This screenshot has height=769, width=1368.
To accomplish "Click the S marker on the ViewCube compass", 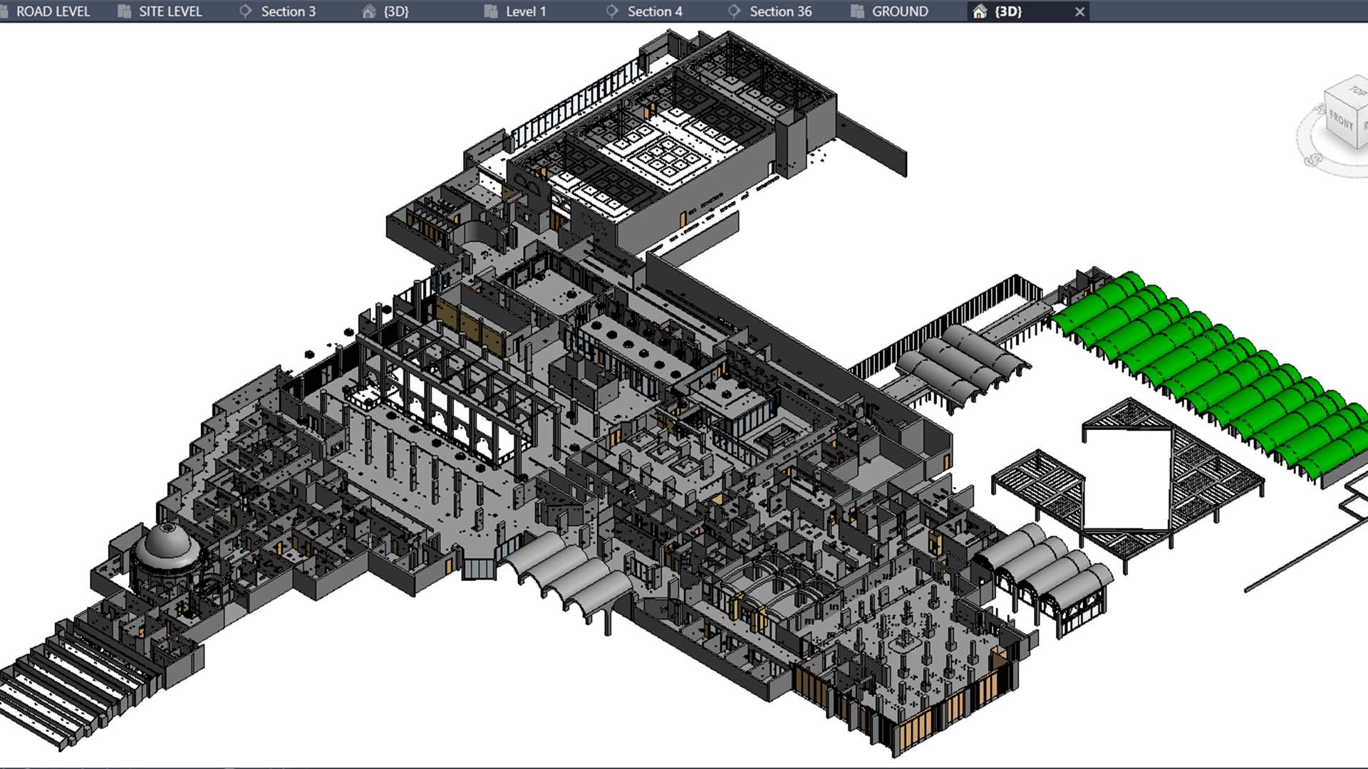I will click(1313, 159).
